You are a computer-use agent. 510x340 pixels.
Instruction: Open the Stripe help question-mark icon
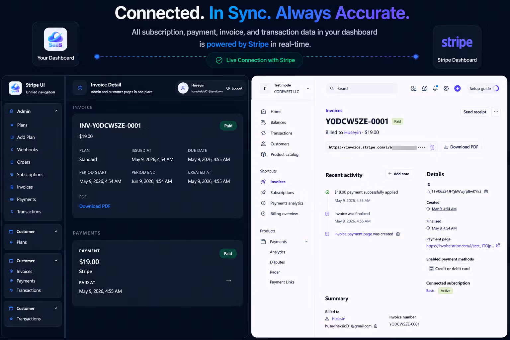pos(425,88)
